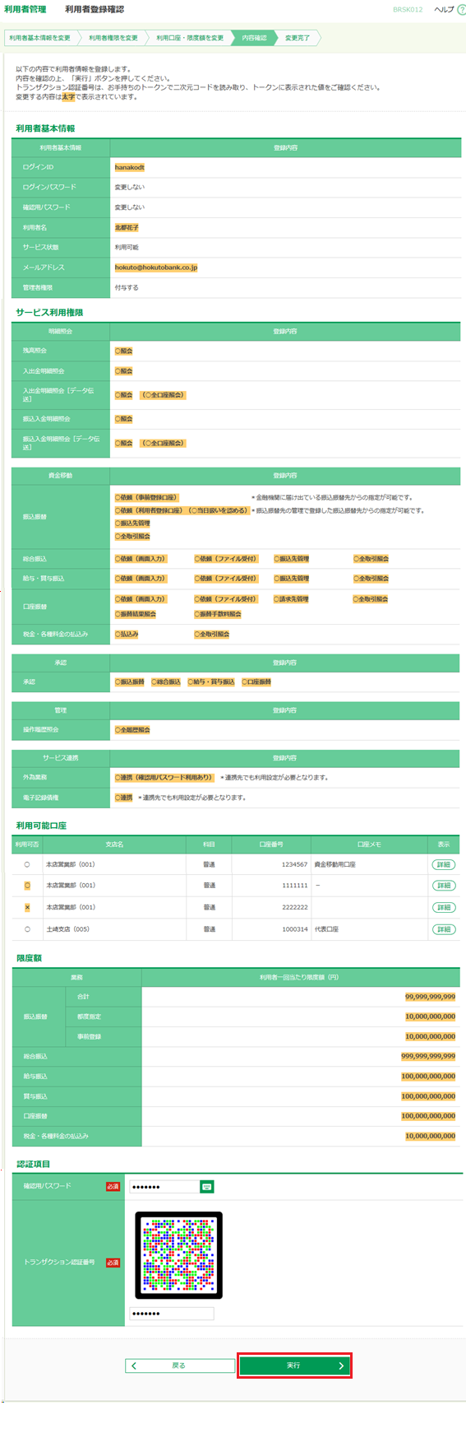The height and width of the screenshot is (1447, 466).
Task: Click the 税金・各種料金の払込み limit value
Action: (x=430, y=1136)
